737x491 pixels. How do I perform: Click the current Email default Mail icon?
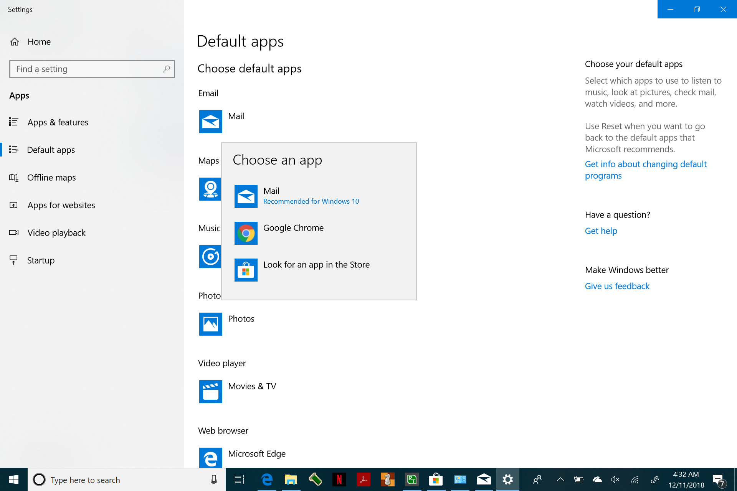click(211, 122)
